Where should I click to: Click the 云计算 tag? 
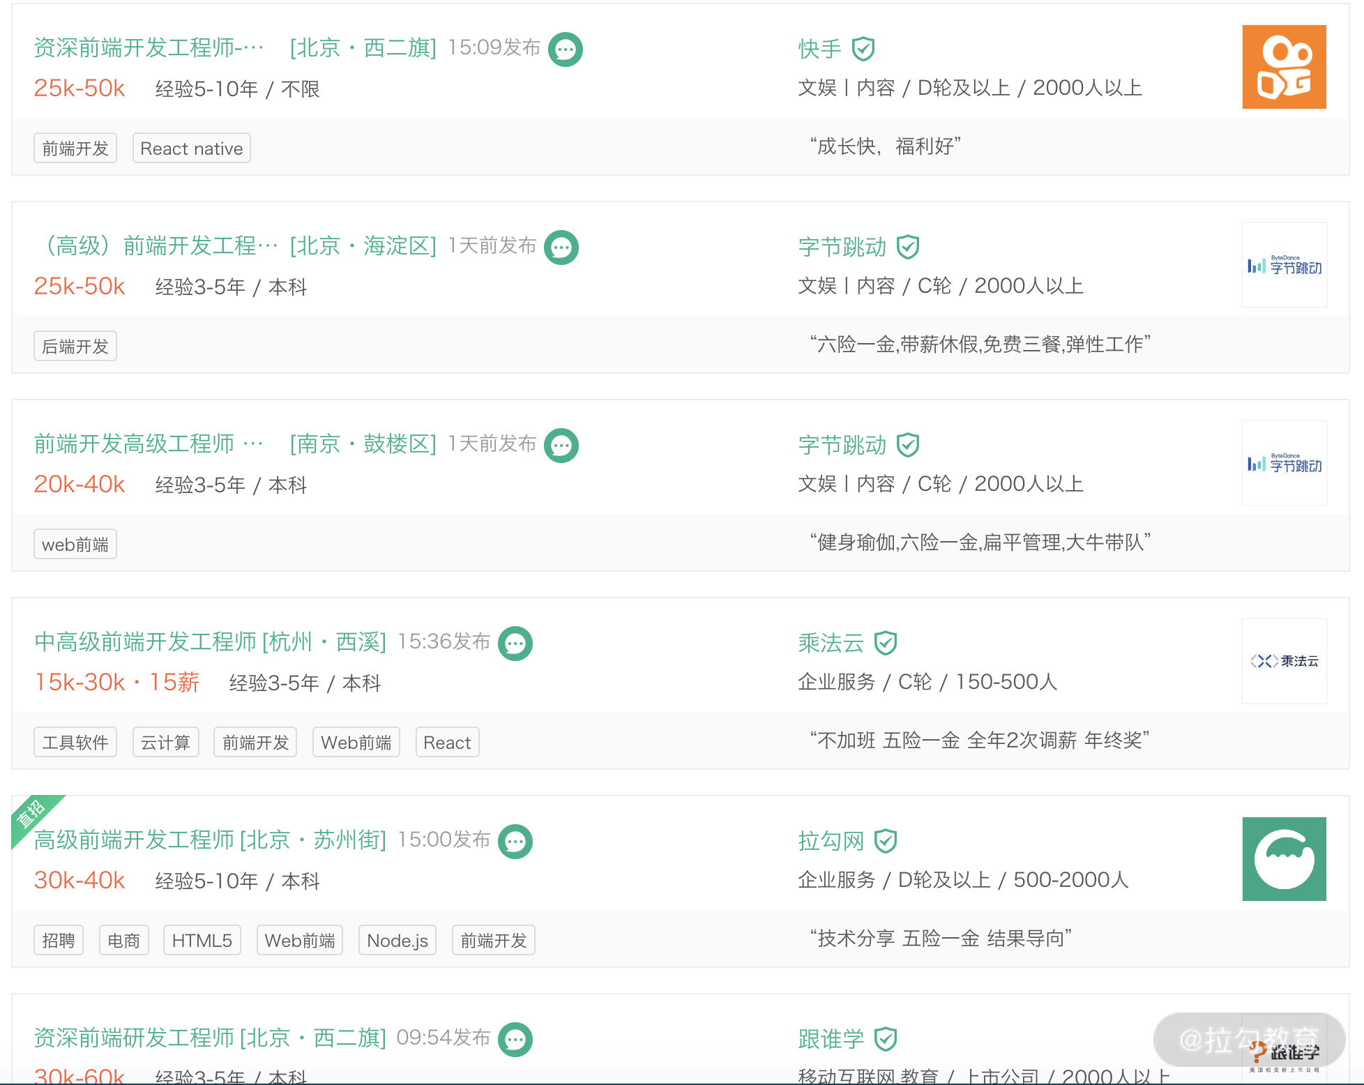(165, 743)
